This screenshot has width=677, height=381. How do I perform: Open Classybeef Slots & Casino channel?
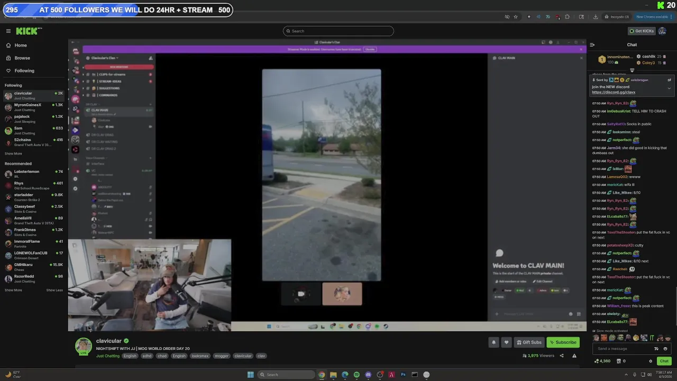(x=34, y=209)
